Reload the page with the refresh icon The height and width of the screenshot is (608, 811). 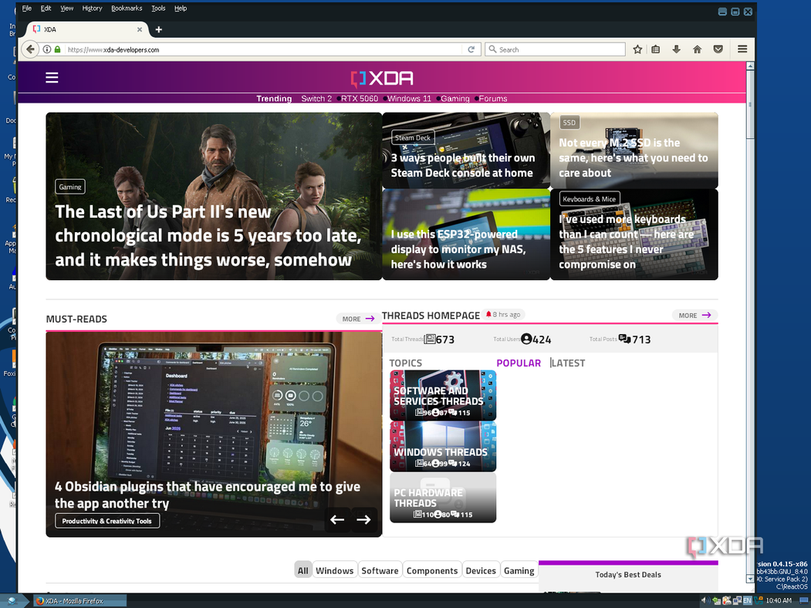tap(471, 49)
